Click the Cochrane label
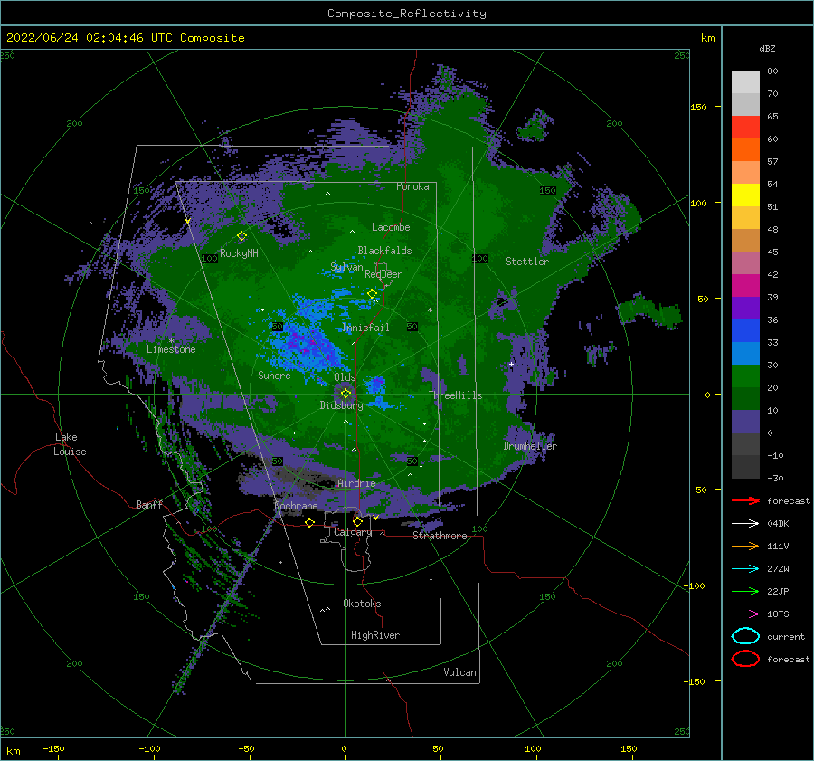The height and width of the screenshot is (761, 814). coord(296,506)
